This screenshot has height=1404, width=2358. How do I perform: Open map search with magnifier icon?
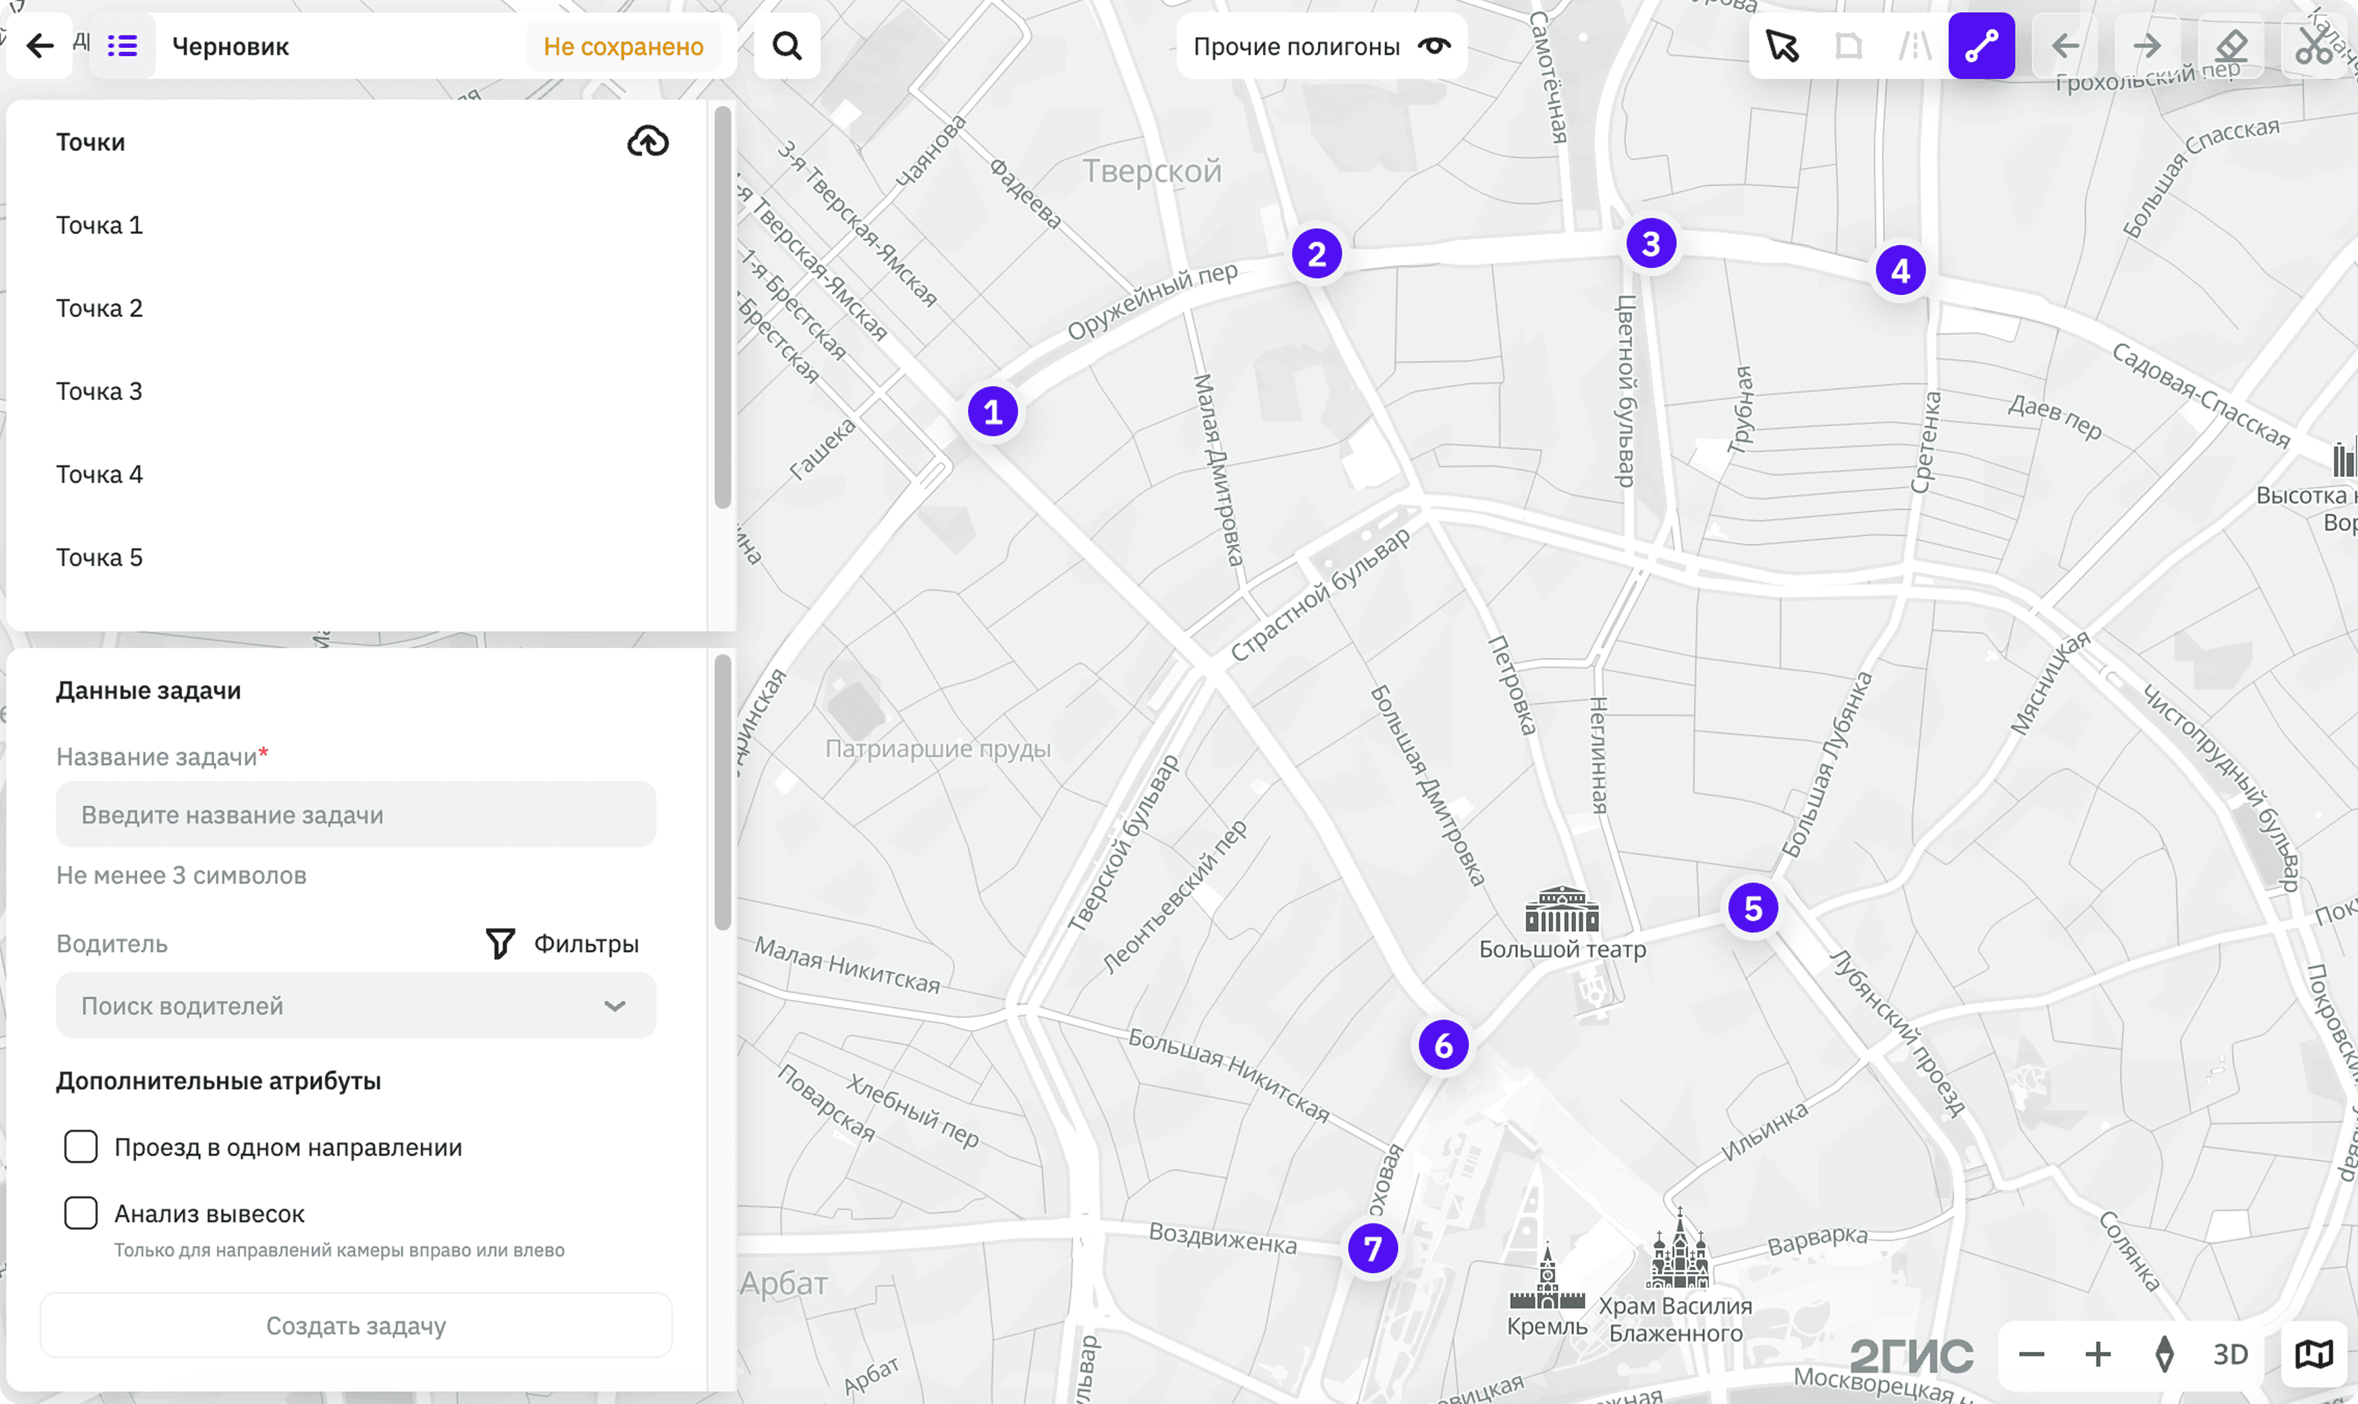[x=787, y=46]
